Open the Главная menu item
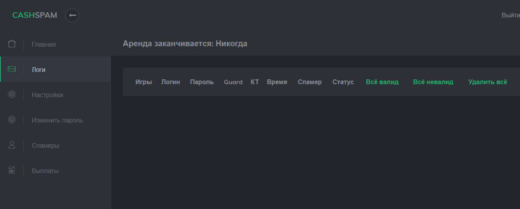The width and height of the screenshot is (520, 209). (x=44, y=44)
